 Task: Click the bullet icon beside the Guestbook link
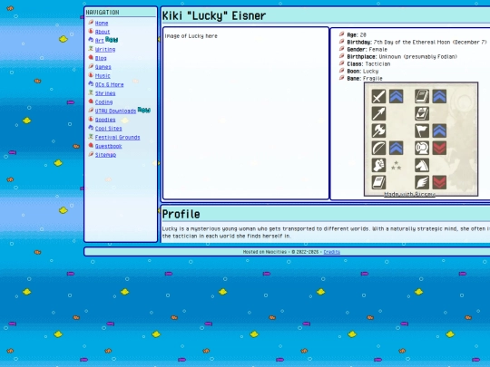(91, 145)
